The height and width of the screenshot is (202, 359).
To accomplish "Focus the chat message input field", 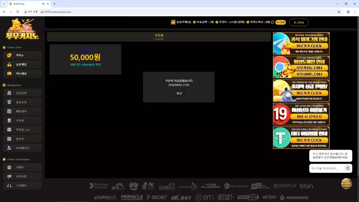I will (327, 168).
